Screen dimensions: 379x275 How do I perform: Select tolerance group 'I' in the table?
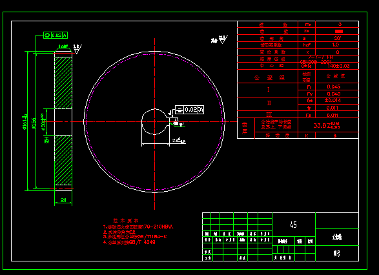(269, 90)
